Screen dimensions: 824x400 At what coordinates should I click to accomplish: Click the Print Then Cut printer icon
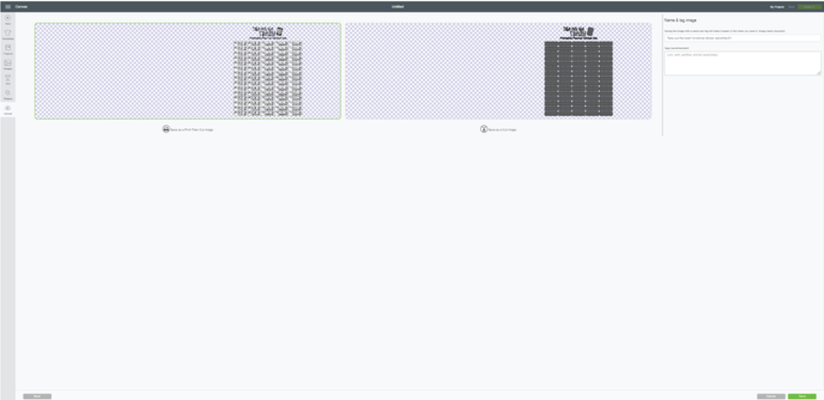(166, 129)
